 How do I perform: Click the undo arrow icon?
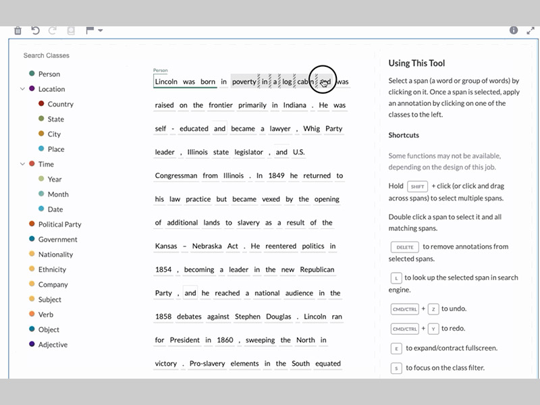pyautogui.click(x=35, y=30)
